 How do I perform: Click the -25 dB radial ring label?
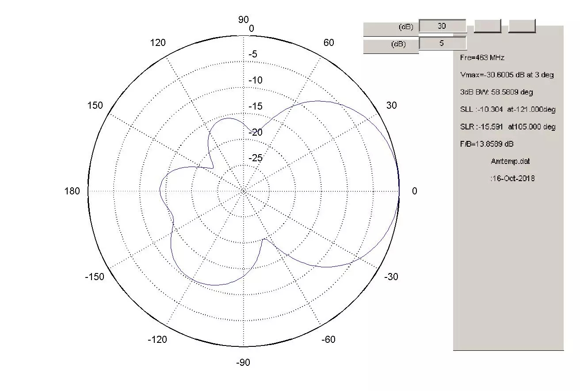tap(255, 158)
